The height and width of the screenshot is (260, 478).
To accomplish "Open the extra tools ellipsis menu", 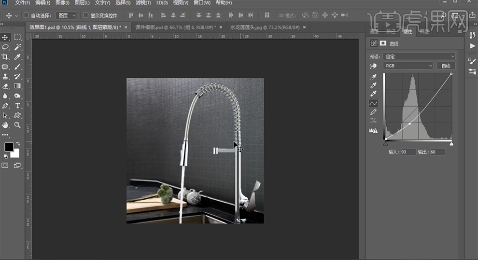I will click(5, 135).
